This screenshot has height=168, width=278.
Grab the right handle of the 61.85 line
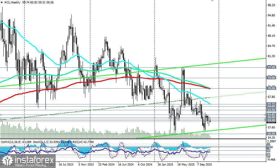(265, 115)
